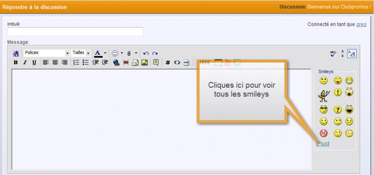Expand the smiley insert dropdown arrow
This screenshot has height=175, width=374.
pos(122,53)
